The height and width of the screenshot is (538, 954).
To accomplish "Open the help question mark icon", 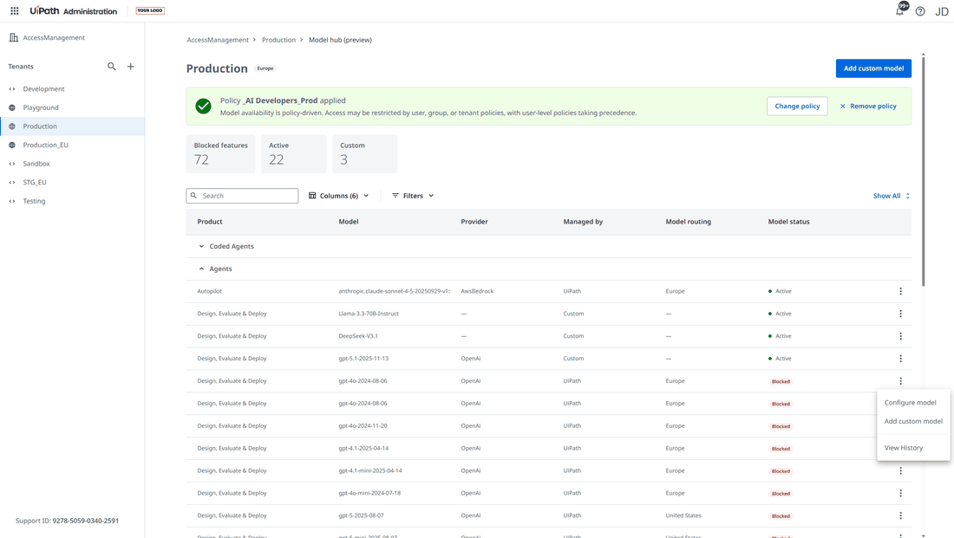I will [920, 11].
